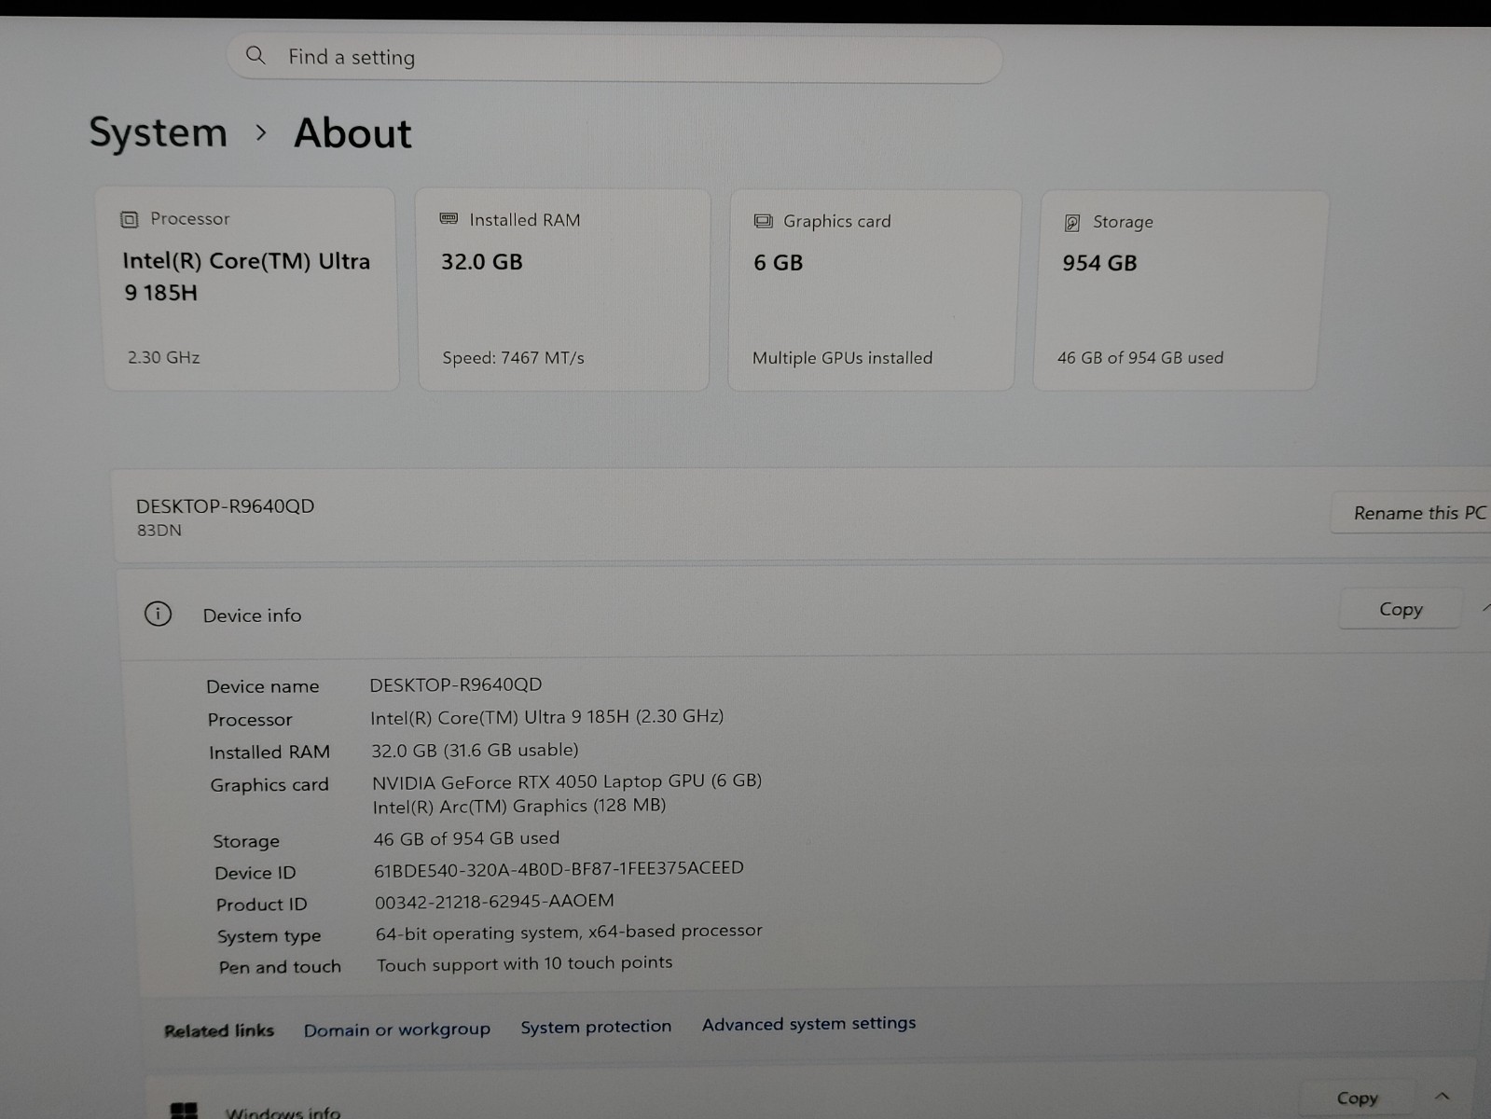This screenshot has width=1491, height=1119.
Task: Click the Windows logo icon
Action: 185,1111
